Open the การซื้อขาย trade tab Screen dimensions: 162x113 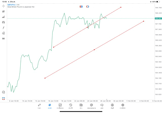tap(60, 106)
